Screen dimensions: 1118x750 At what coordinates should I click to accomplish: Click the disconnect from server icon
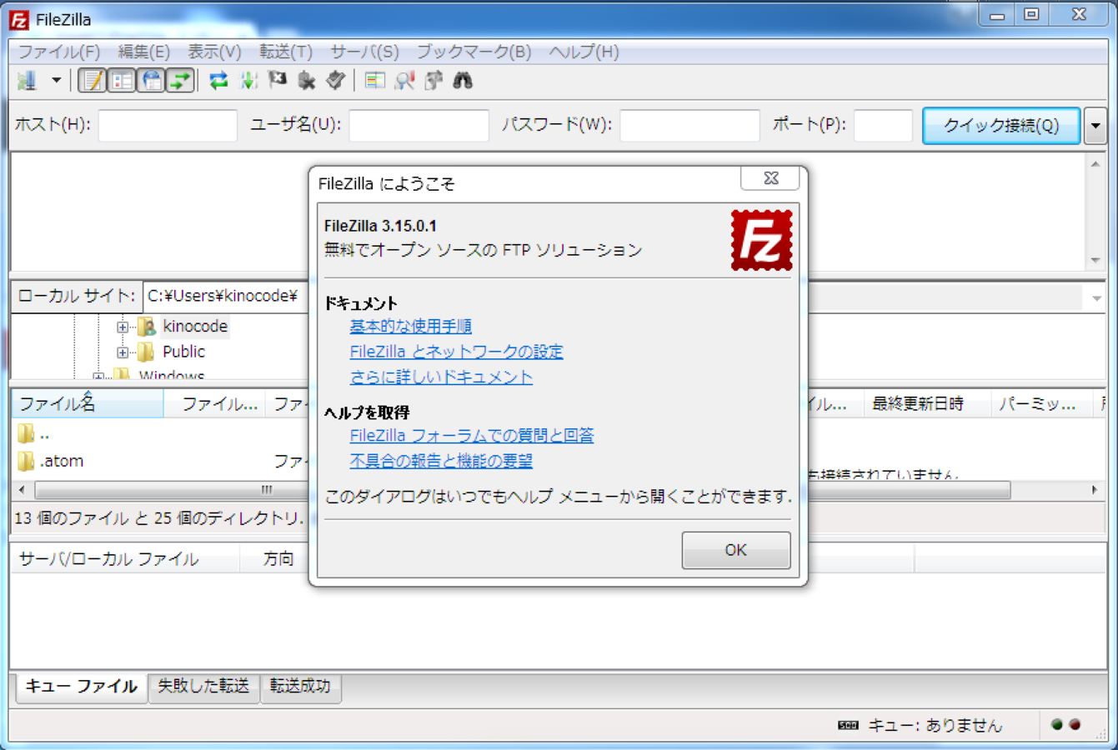307,81
